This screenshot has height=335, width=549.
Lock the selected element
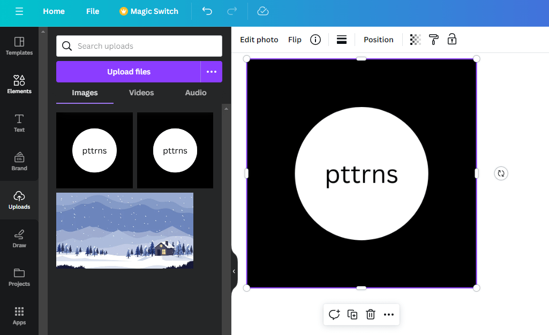(452, 39)
